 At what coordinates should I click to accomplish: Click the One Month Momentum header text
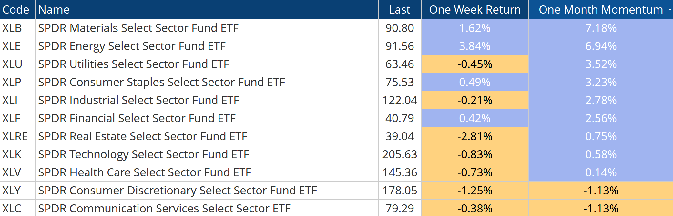(601, 10)
